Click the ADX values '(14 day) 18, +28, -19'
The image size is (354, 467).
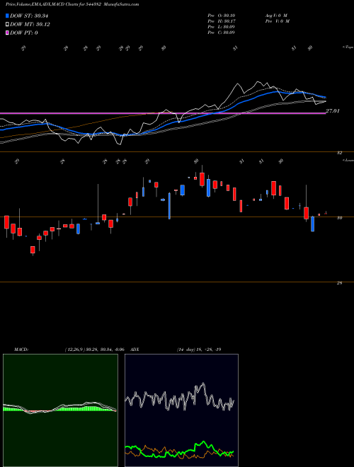pos(199,350)
